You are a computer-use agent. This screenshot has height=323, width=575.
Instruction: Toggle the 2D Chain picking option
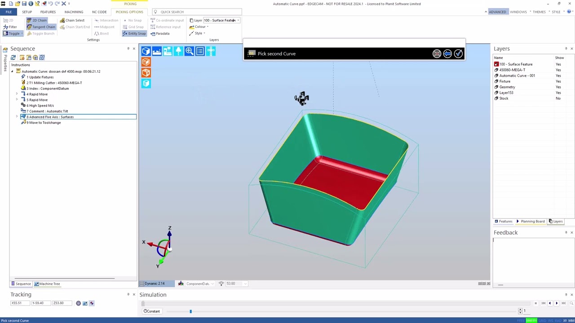pyautogui.click(x=37, y=20)
